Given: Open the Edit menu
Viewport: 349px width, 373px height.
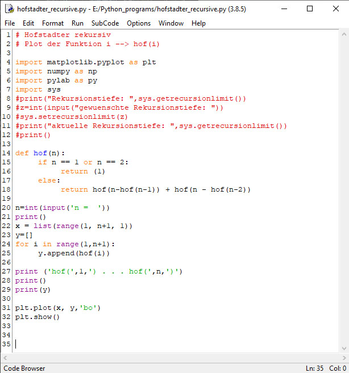Looking at the screenshot, I should [28, 23].
